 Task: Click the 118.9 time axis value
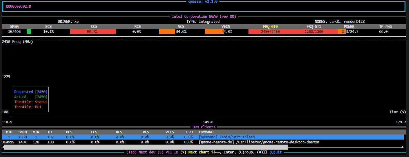pos(7,122)
